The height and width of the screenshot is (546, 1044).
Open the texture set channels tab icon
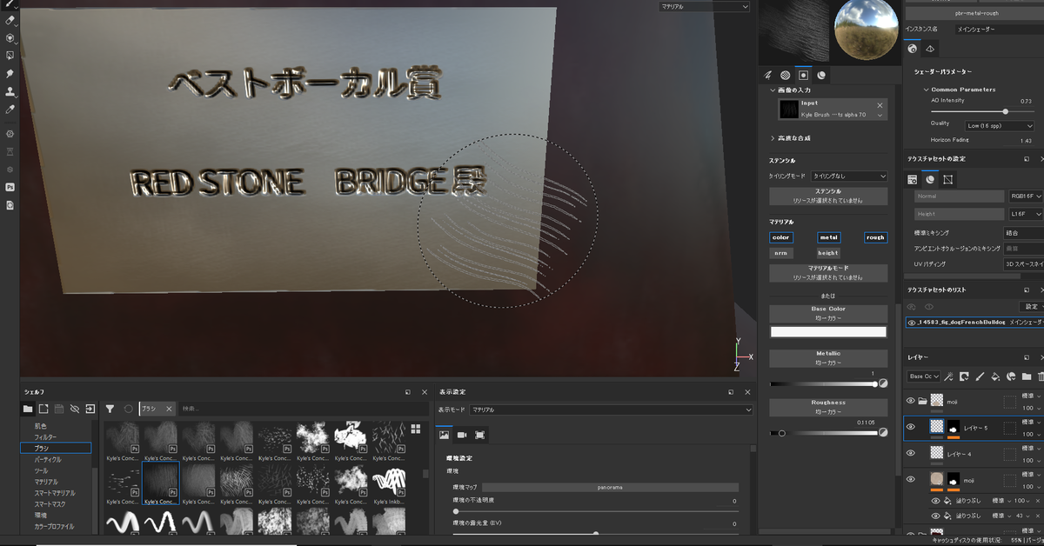pos(930,179)
